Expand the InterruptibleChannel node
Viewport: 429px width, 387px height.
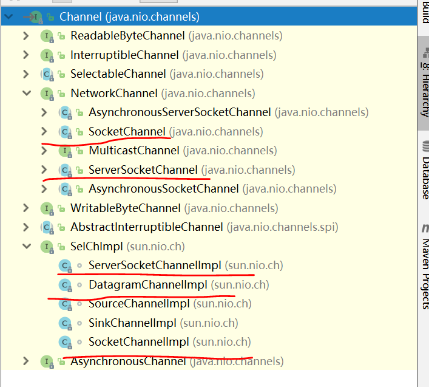(x=25, y=55)
